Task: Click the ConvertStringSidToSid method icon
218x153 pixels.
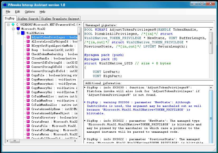Action: coord(28,71)
